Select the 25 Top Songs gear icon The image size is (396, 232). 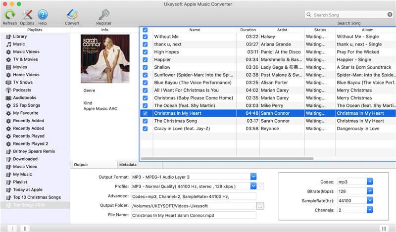coord(8,105)
